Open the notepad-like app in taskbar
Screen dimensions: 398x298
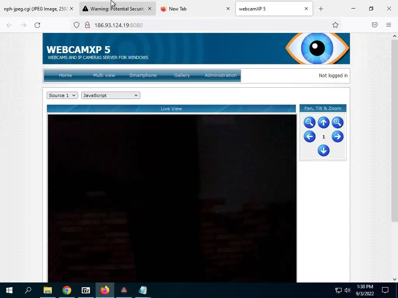tap(143, 290)
